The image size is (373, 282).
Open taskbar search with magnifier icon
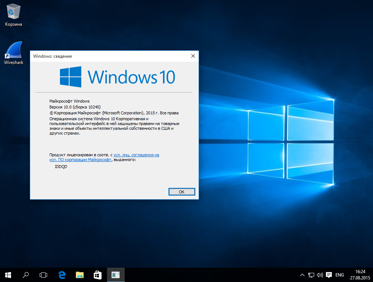(x=26, y=275)
